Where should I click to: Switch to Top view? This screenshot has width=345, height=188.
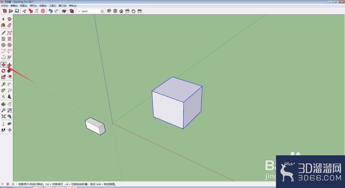[115, 11]
